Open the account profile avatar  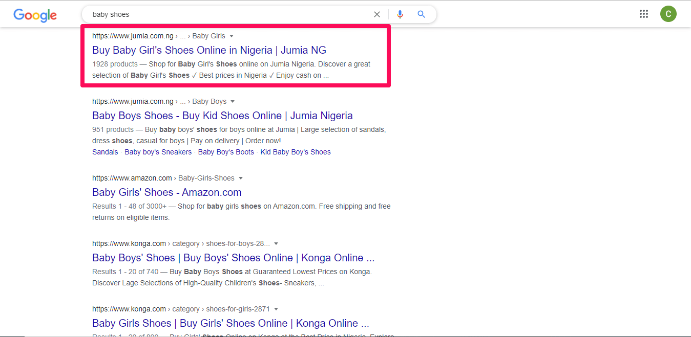tap(668, 14)
